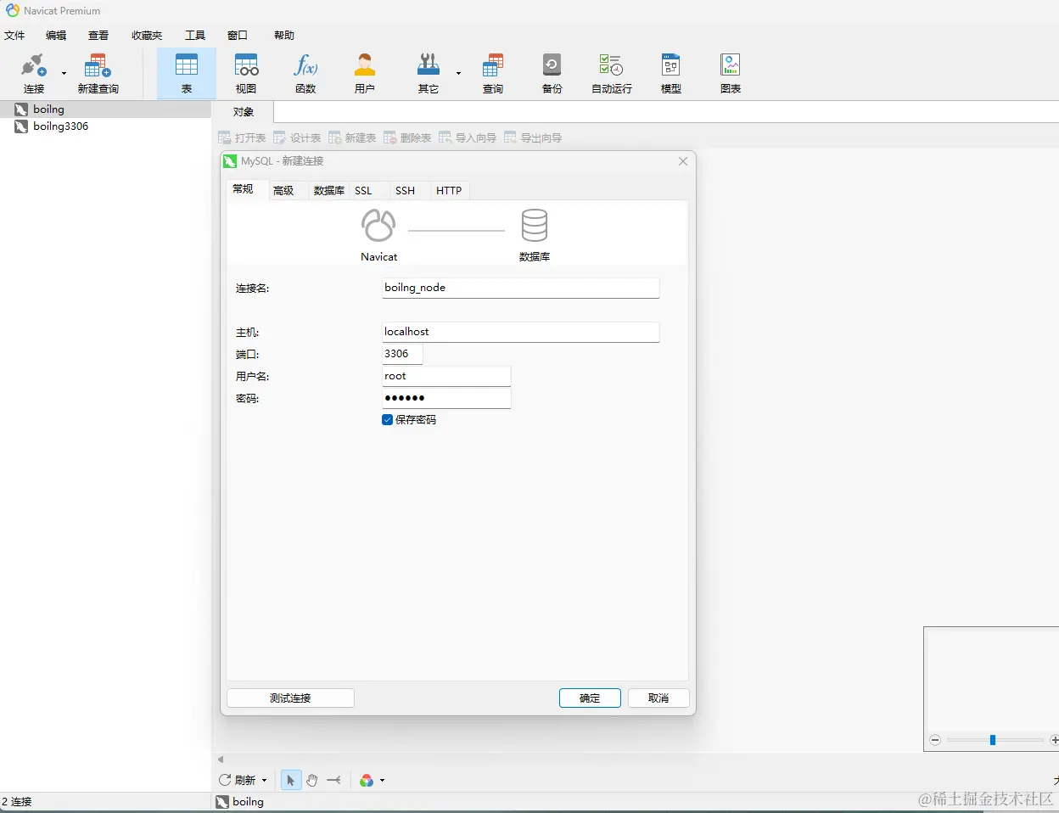
Task: Expand the 其它 dropdown arrow
Action: (x=458, y=73)
